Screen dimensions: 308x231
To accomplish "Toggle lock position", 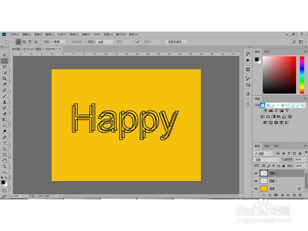I will click(273, 166).
